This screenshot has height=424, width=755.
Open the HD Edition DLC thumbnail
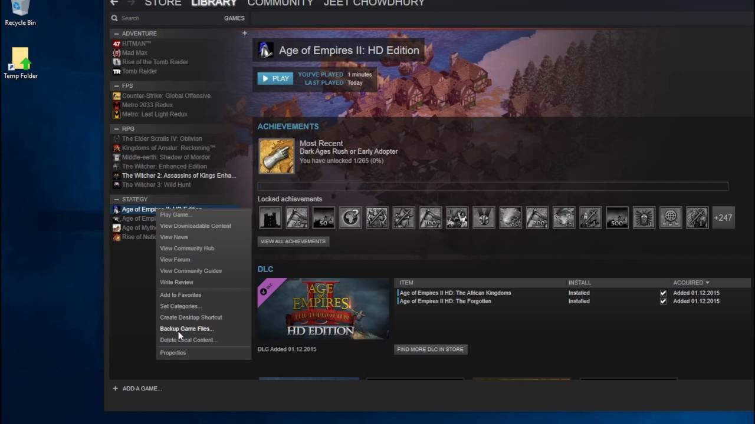pyautogui.click(x=323, y=309)
